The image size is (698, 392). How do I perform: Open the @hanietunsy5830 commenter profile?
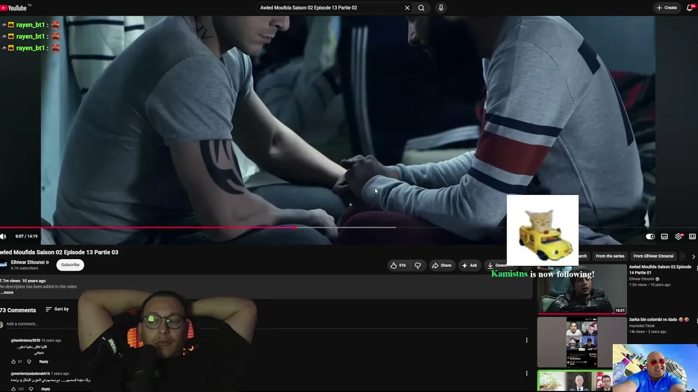coord(26,340)
